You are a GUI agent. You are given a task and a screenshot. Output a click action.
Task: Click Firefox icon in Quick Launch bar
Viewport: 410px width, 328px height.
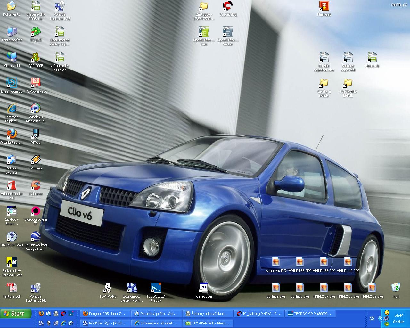tap(41, 314)
